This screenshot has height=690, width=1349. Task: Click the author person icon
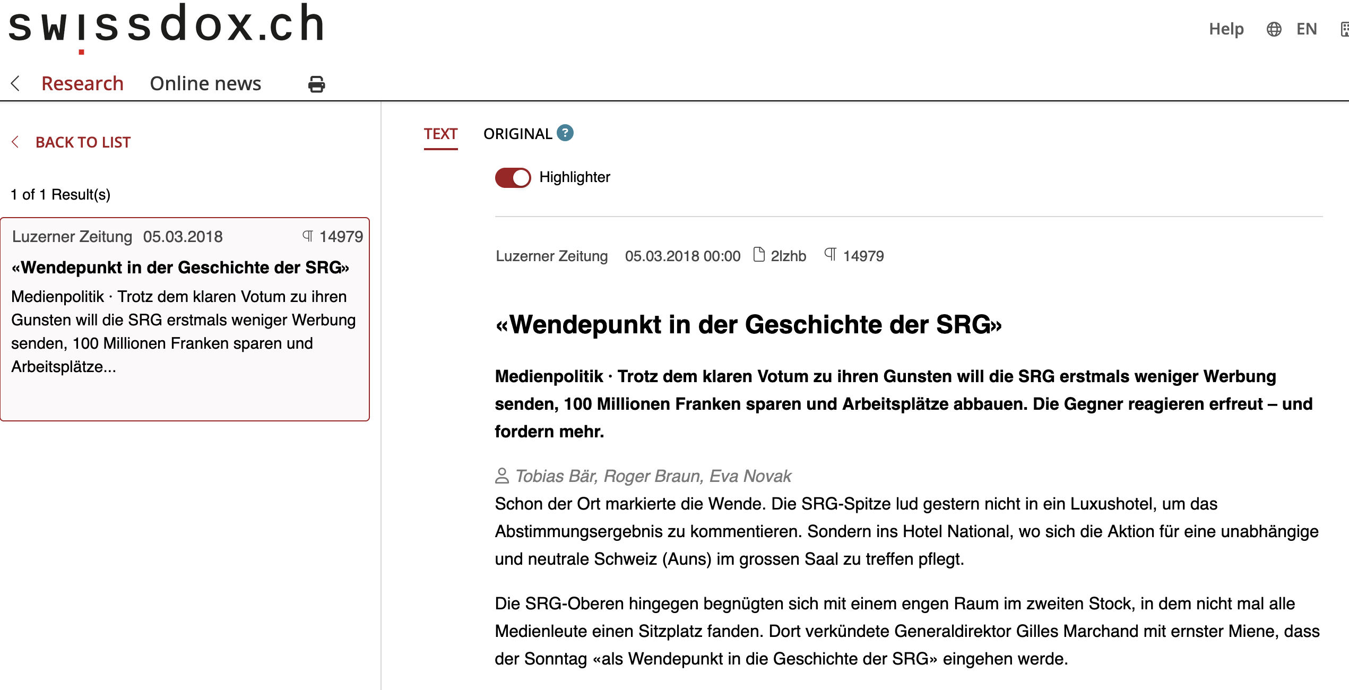coord(501,476)
